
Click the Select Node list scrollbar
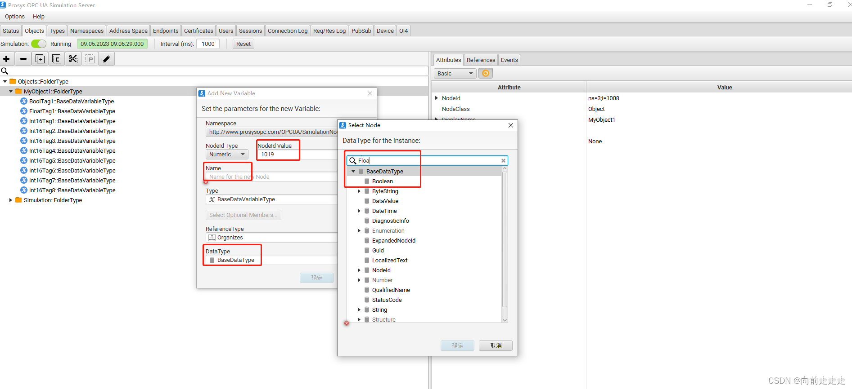tap(505, 239)
